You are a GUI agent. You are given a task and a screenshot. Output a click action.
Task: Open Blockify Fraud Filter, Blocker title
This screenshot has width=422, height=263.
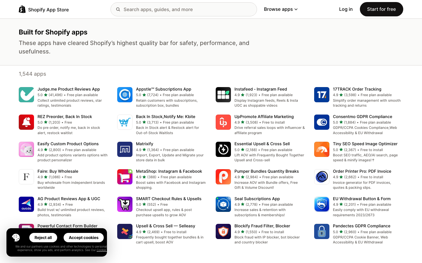pyautogui.click(x=262, y=226)
